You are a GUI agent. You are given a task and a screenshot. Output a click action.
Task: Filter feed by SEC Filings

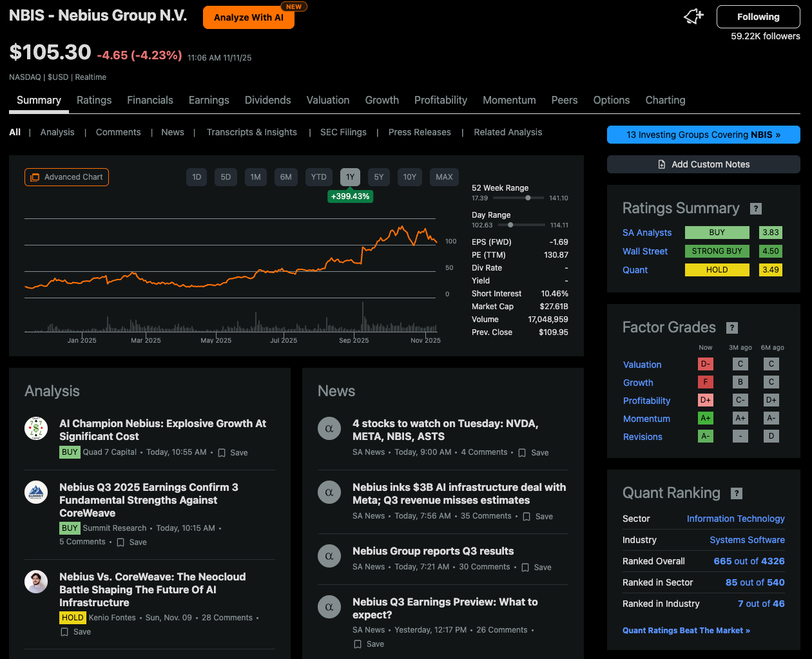pyautogui.click(x=343, y=133)
